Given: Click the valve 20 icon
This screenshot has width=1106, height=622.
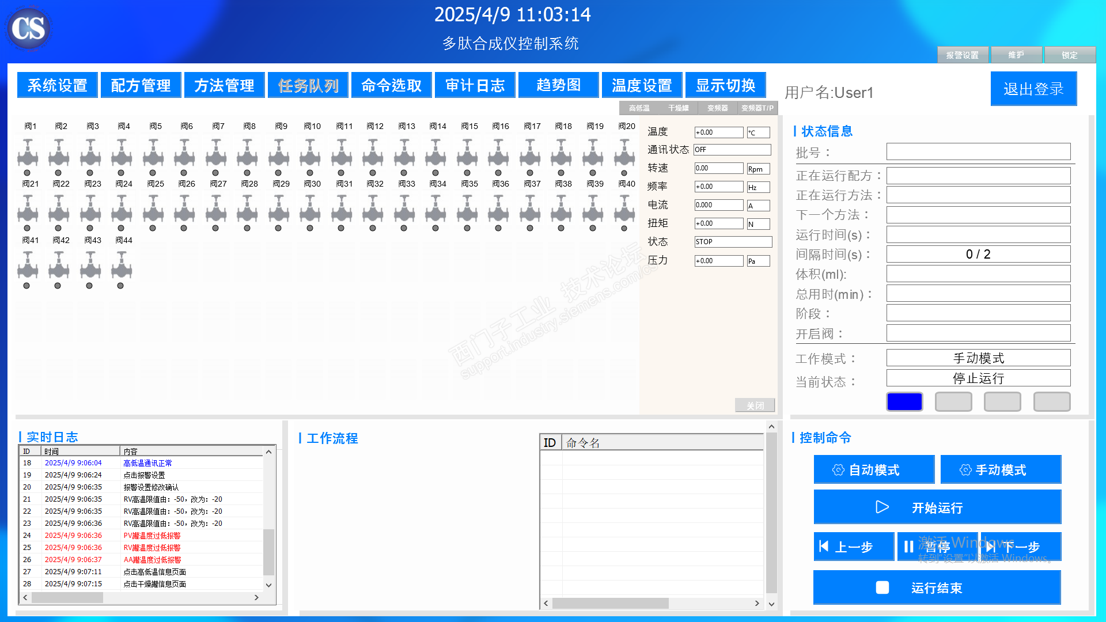Looking at the screenshot, I should click(624, 154).
